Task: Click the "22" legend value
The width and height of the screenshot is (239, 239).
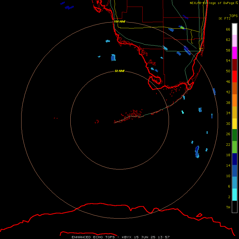Action: pyautogui.click(x=228, y=144)
